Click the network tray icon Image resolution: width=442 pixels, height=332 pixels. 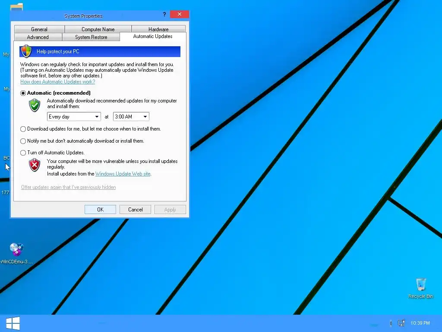point(401,323)
